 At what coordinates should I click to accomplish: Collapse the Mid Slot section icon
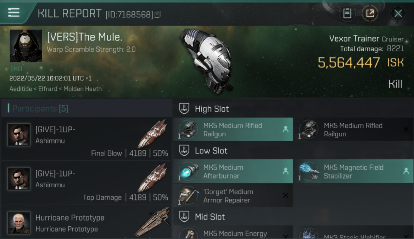click(x=184, y=217)
